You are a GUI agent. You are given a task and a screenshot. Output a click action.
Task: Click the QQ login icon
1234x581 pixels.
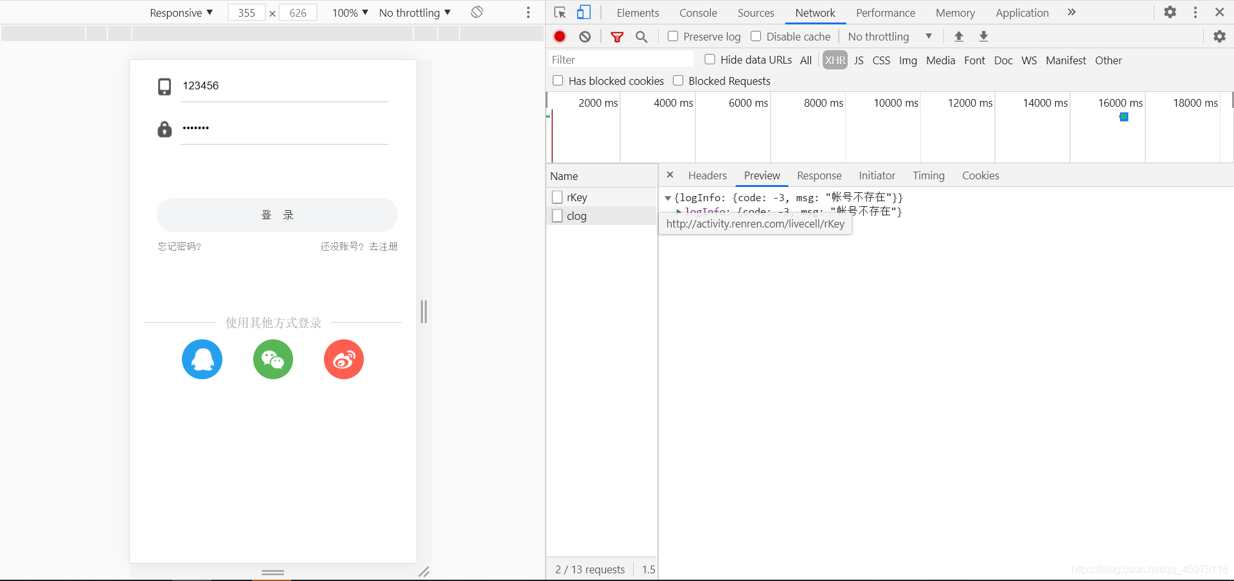202,359
